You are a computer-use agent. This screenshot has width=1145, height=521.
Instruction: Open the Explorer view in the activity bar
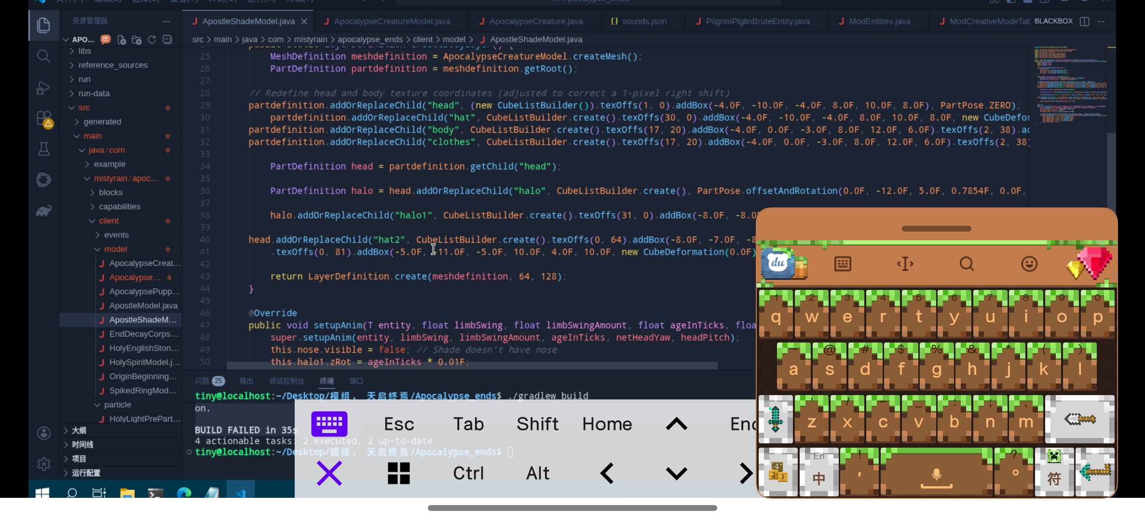43,25
